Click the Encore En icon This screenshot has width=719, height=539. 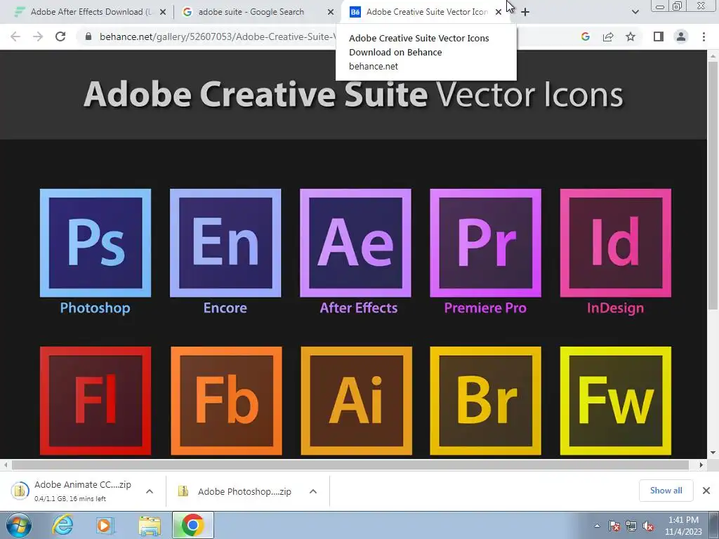(225, 243)
